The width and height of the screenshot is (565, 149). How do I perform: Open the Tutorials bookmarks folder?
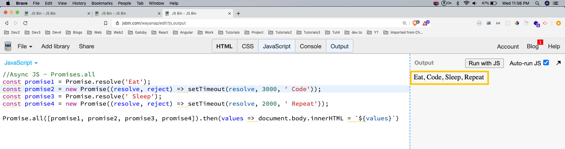[229, 32]
